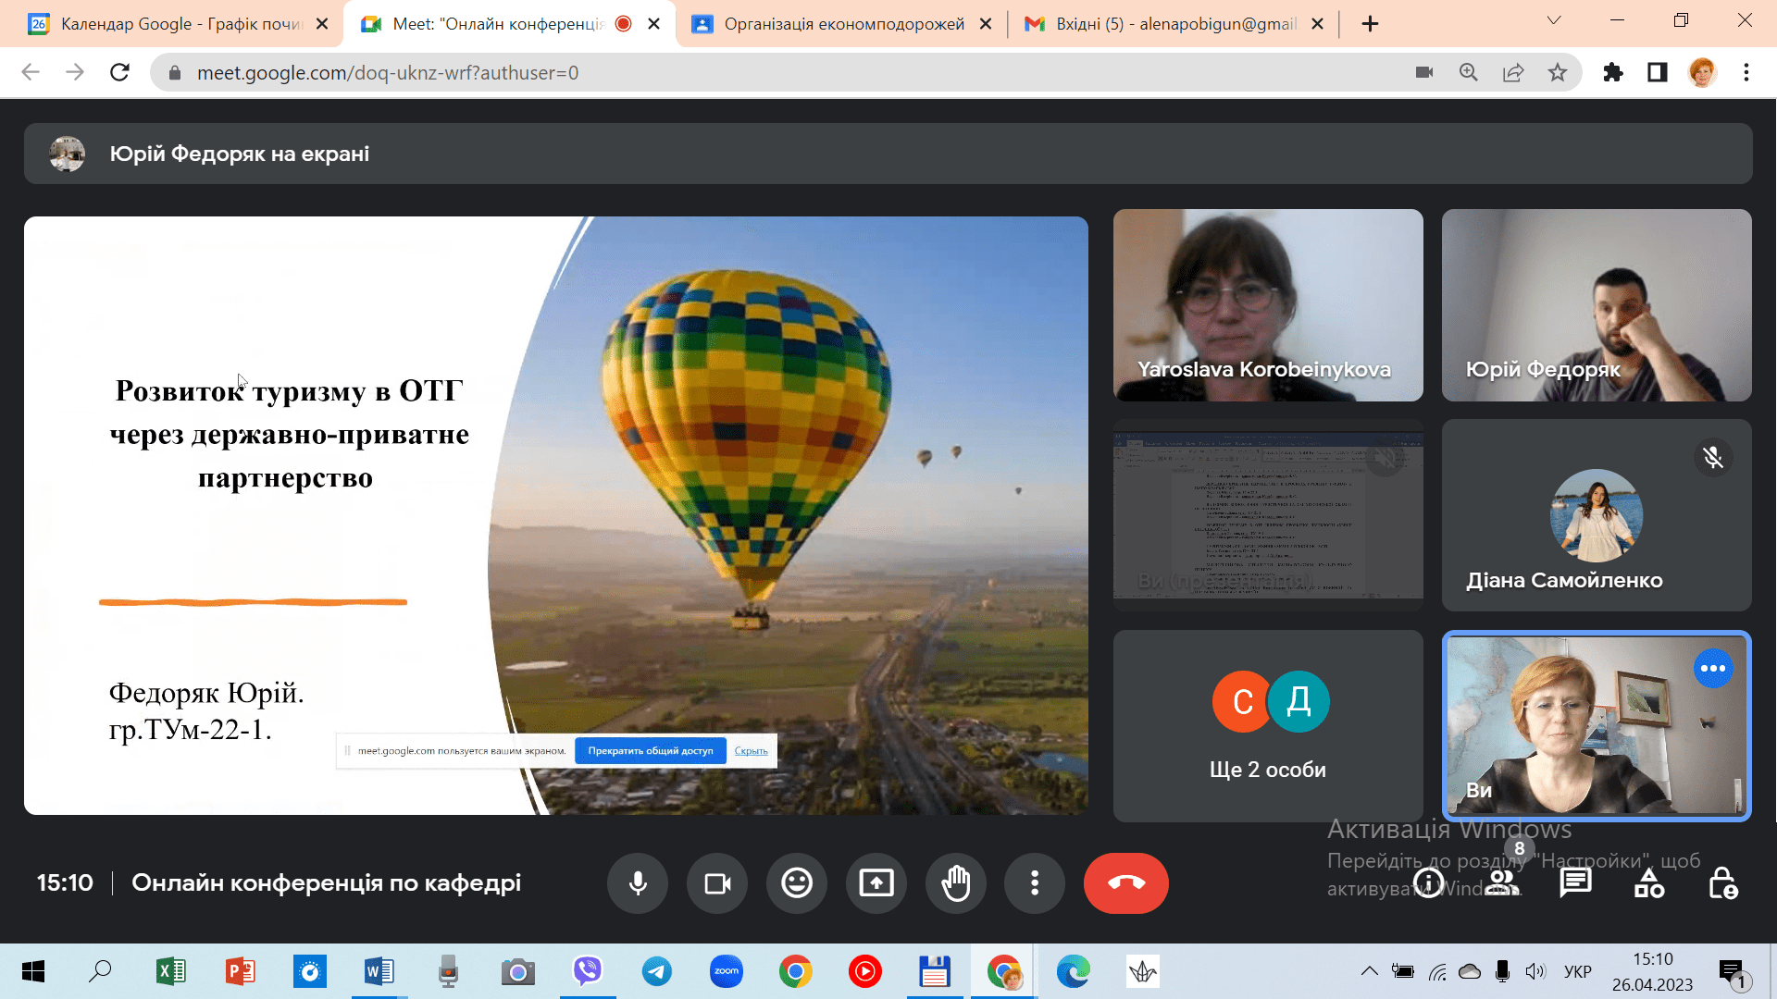This screenshot has height=999, width=1777.
Task: Mute microphone in Meet controls
Action: pyautogui.click(x=638, y=883)
